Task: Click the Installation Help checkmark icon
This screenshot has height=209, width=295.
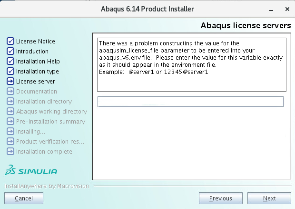Action: (x=10, y=61)
